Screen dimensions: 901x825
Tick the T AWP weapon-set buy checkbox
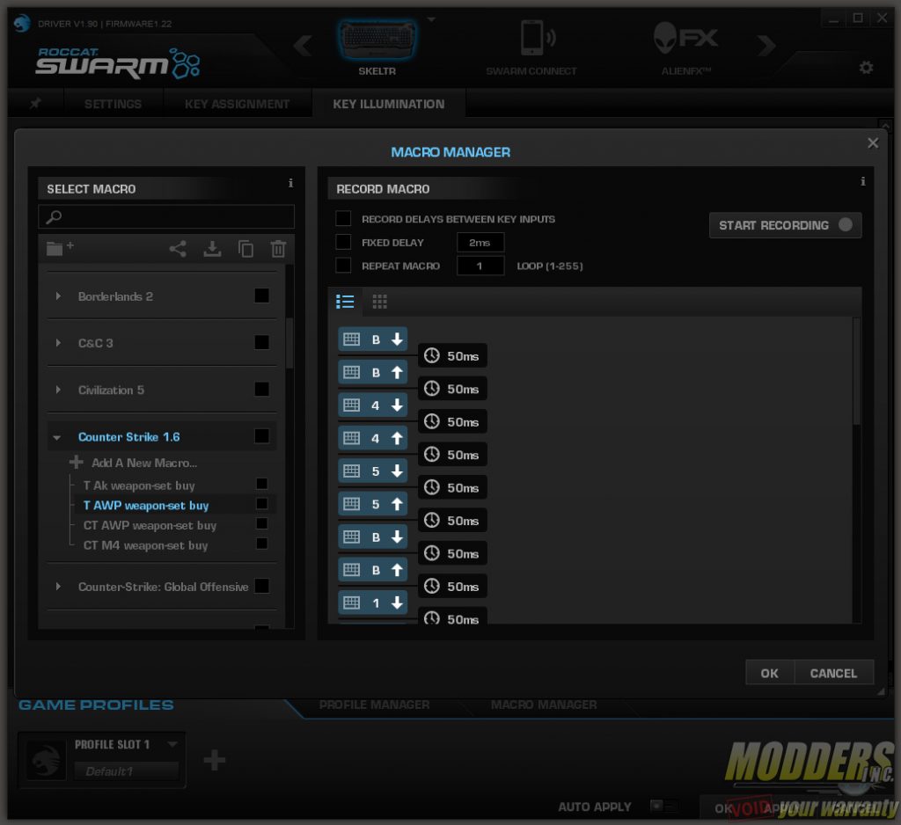(261, 504)
